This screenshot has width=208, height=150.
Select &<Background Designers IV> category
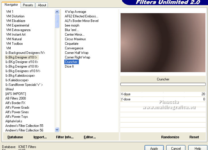pos(25,53)
